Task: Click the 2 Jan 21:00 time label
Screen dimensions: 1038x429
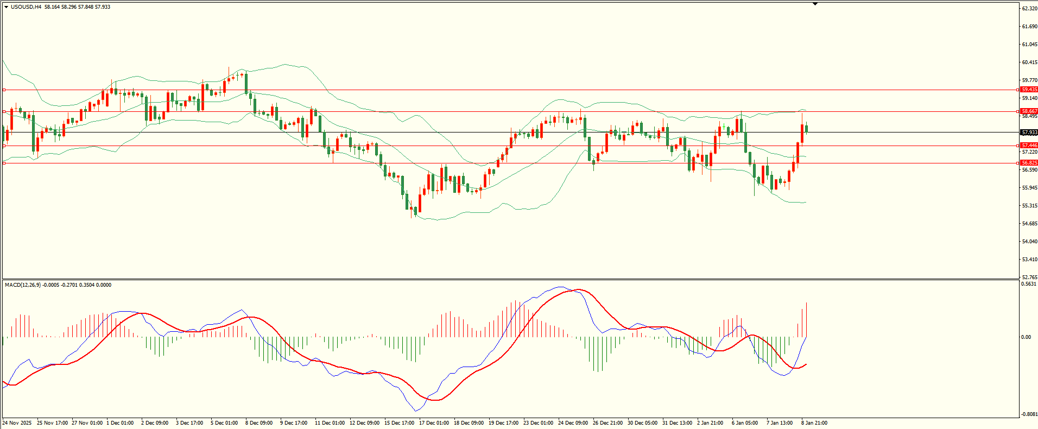Action: [710, 423]
